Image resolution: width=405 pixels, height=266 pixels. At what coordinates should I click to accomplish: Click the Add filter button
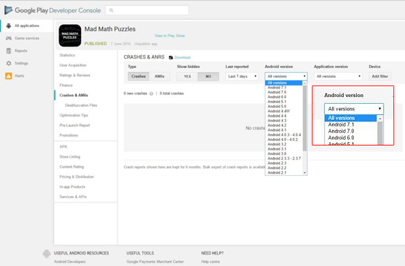pos(380,76)
